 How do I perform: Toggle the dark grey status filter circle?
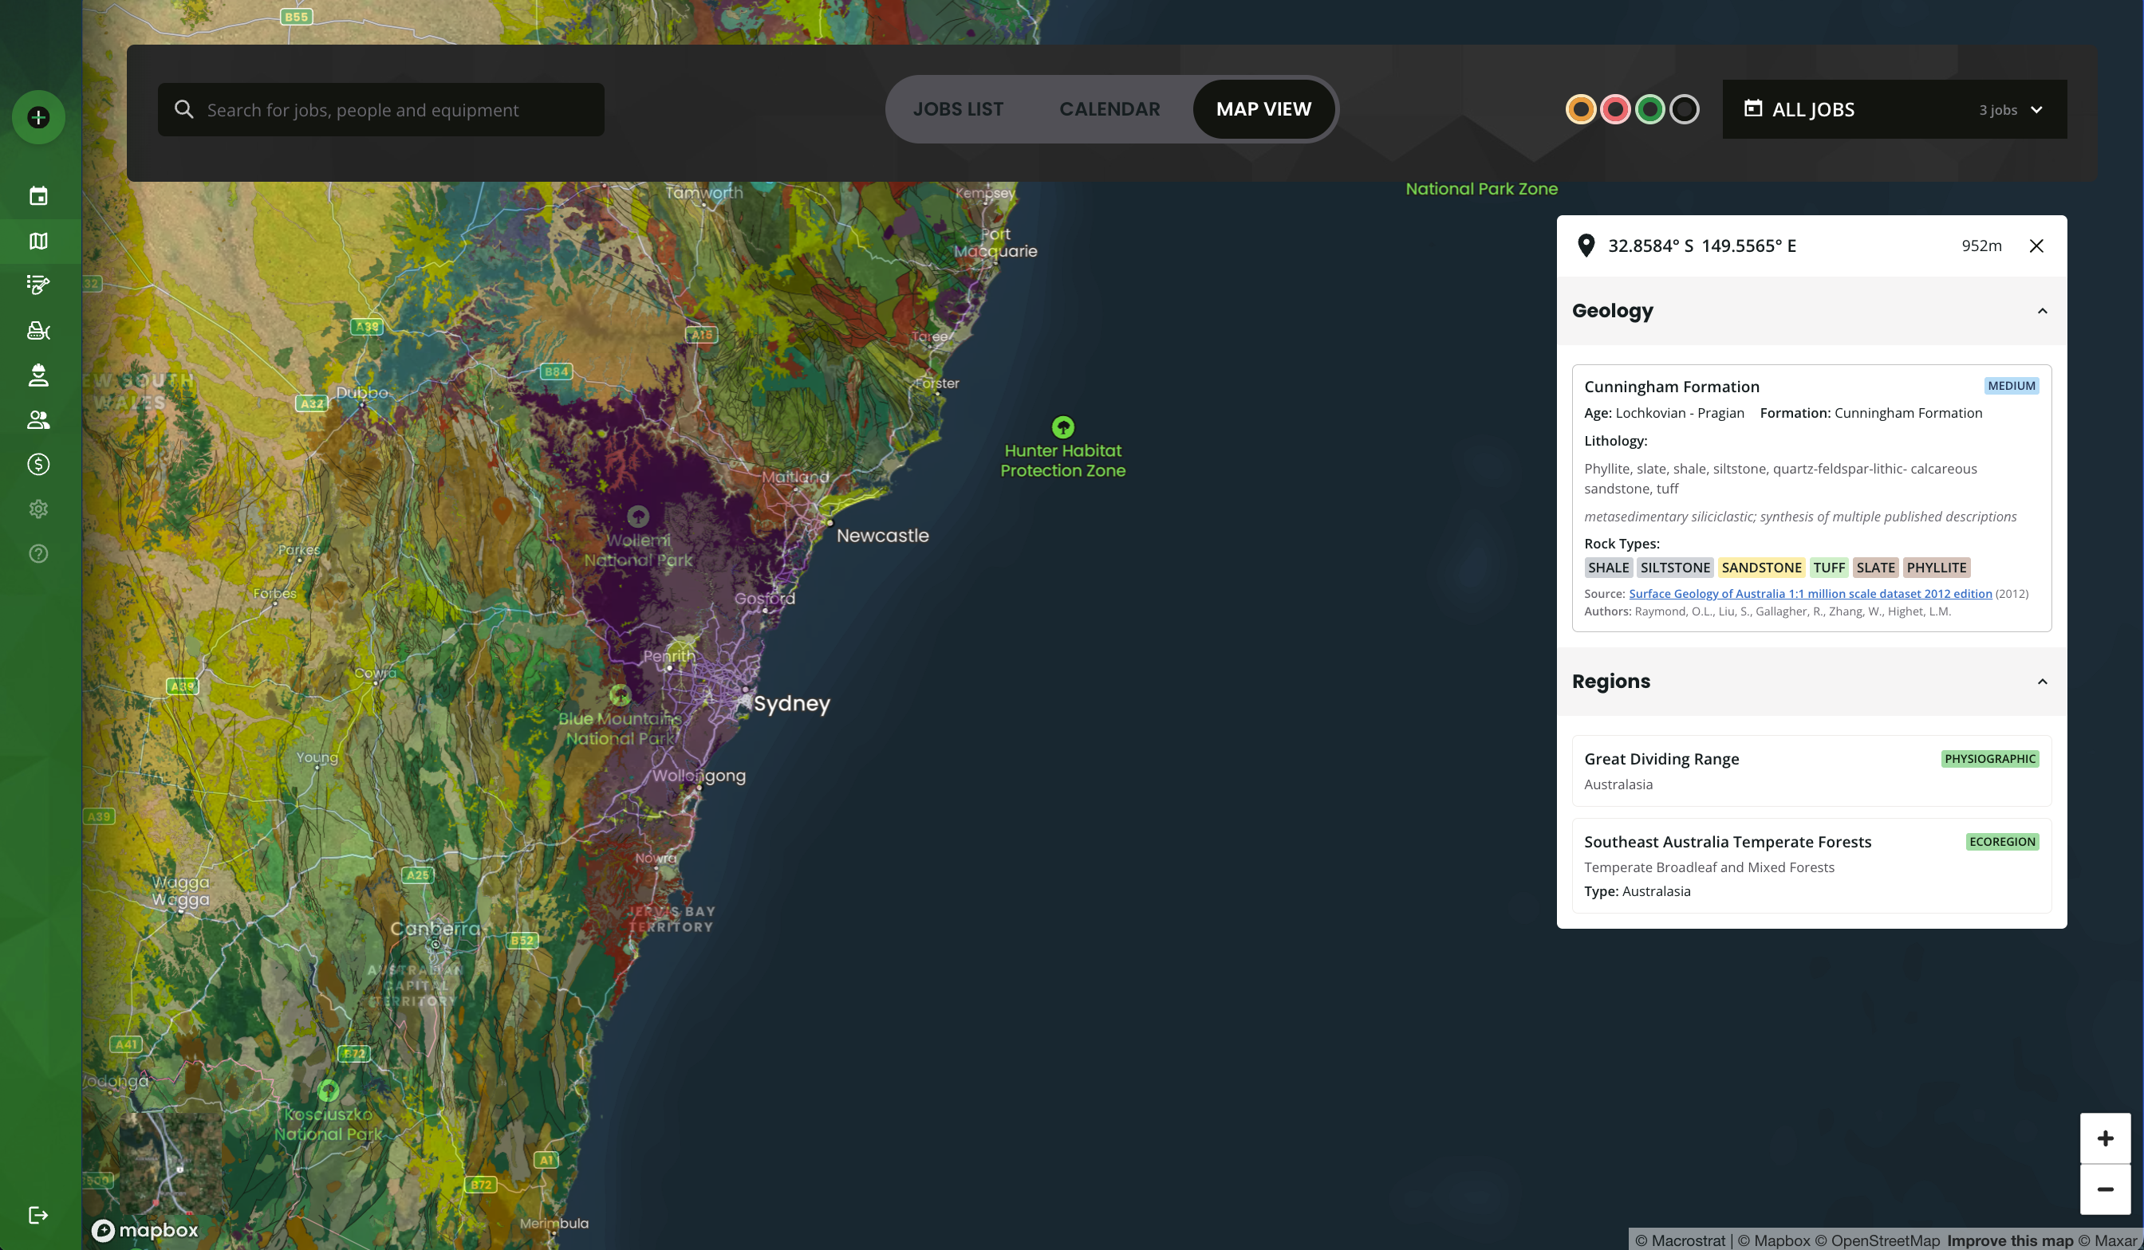pos(1684,110)
